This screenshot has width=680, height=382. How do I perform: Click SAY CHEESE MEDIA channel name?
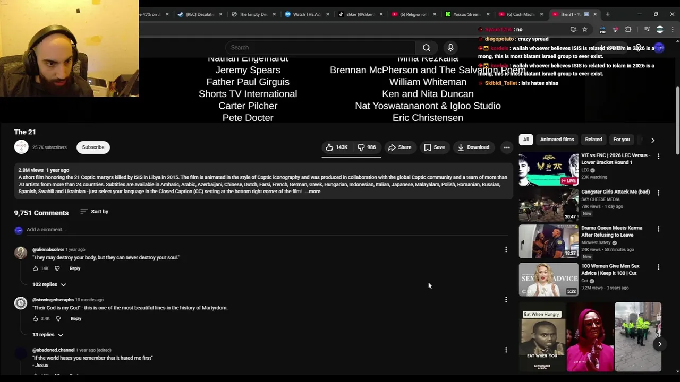600,199
